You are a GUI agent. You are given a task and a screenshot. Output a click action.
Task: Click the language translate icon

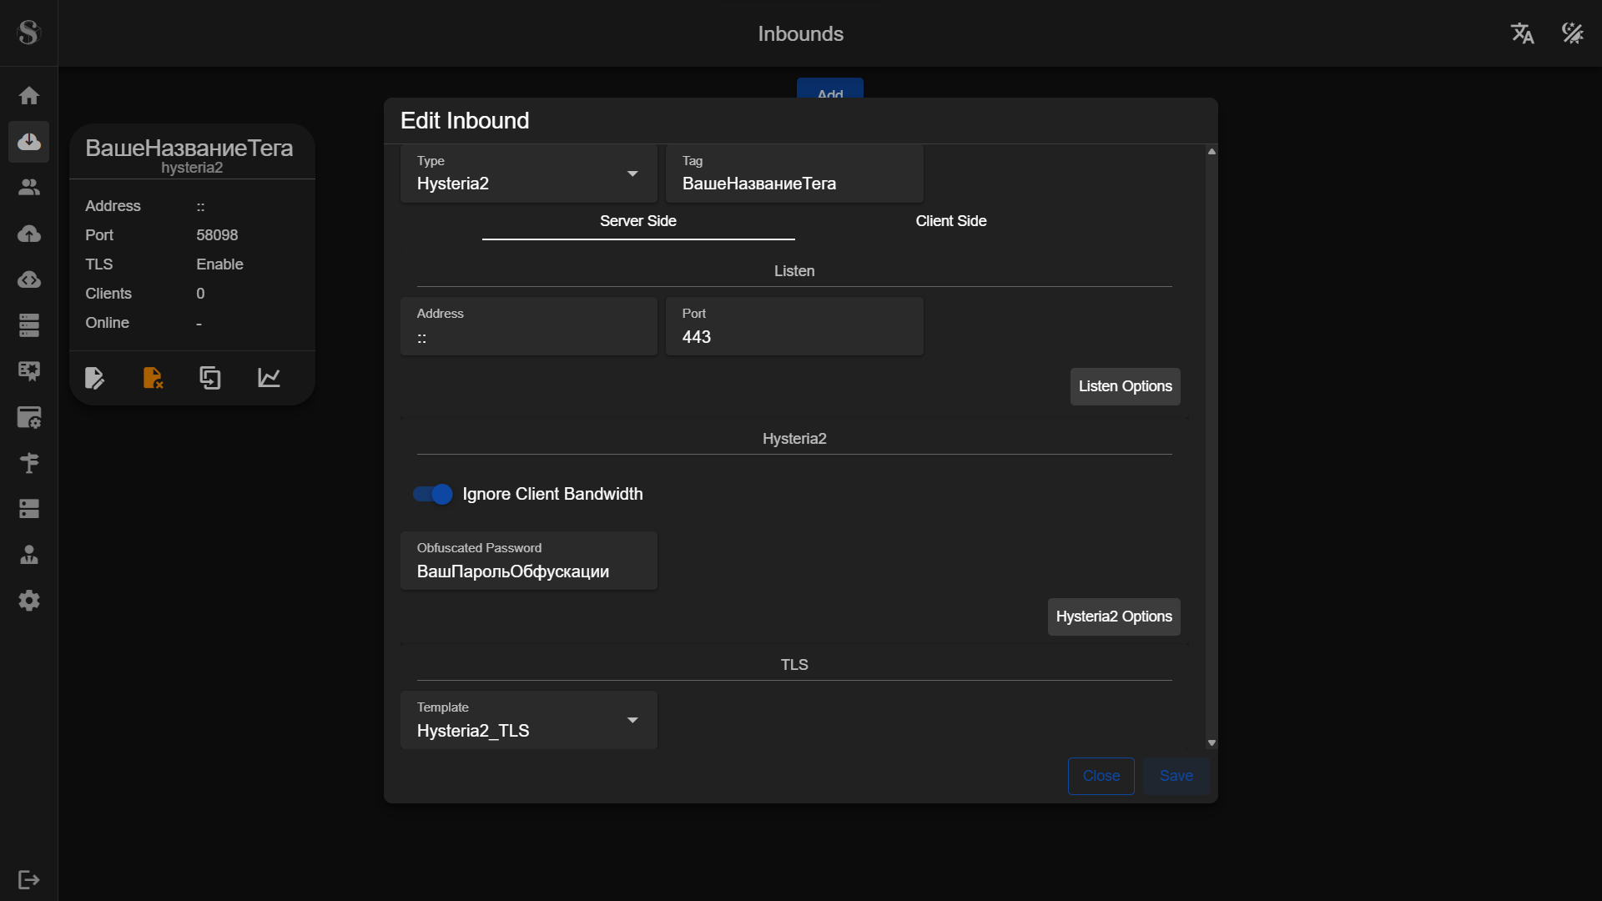click(1522, 33)
